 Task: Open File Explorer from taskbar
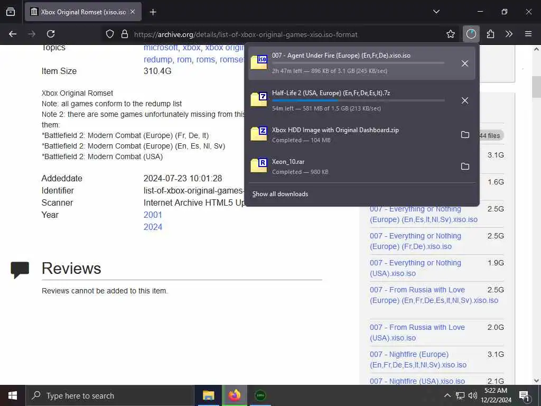click(x=208, y=395)
